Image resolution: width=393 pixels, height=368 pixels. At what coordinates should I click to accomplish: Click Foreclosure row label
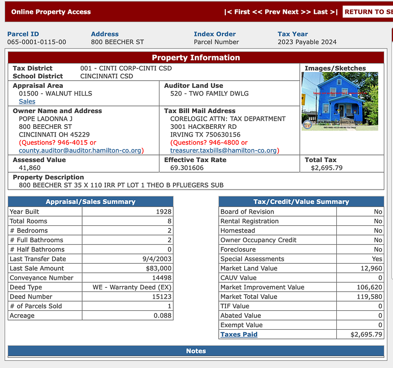click(x=238, y=249)
